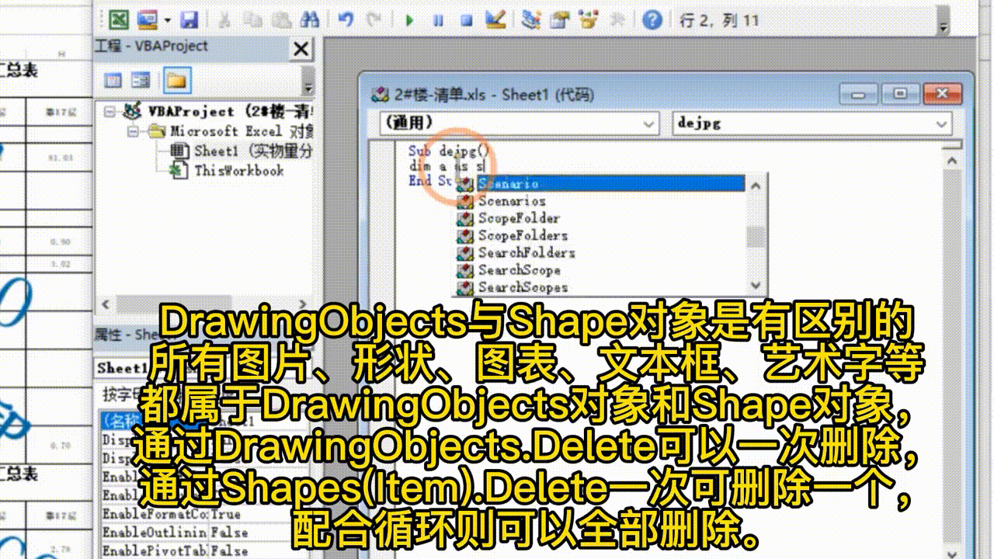This screenshot has width=994, height=559.
Task: Click the Copy toolbar icon
Action: [x=252, y=19]
